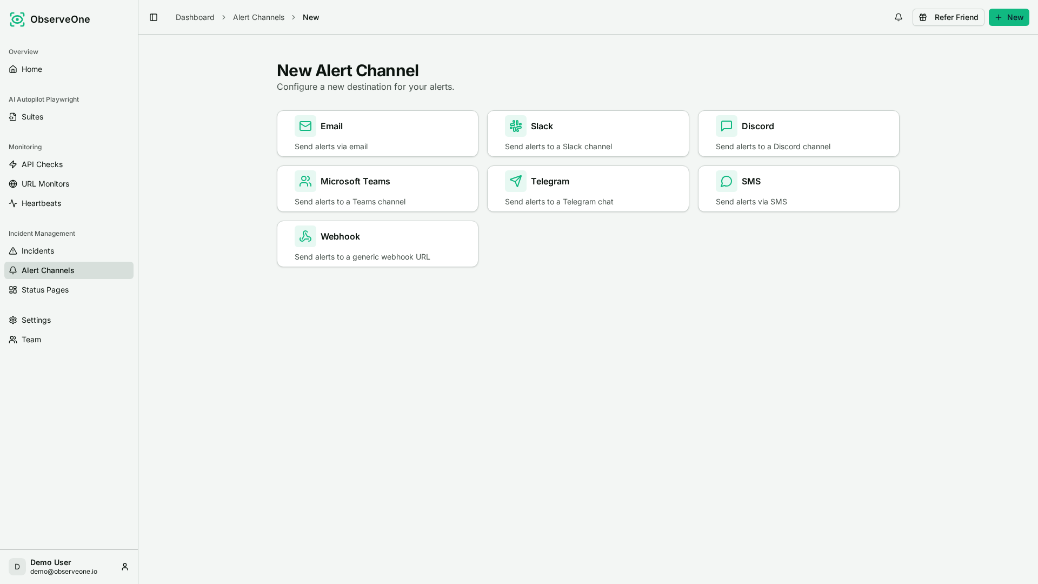Image resolution: width=1038 pixels, height=584 pixels.
Task: Click the ObserveOne eye logo icon
Action: coord(17,19)
